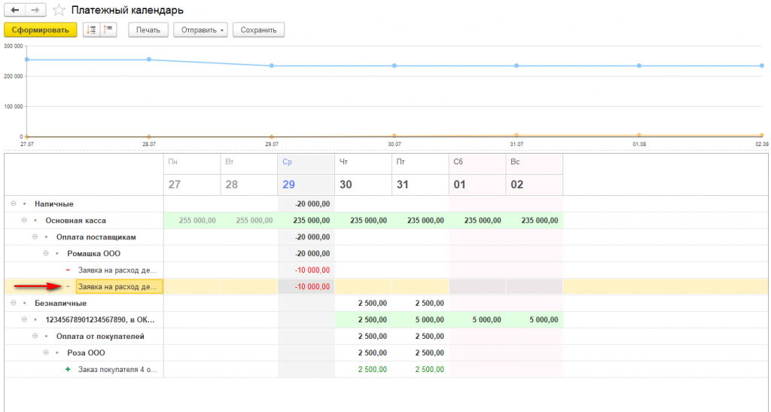
Task: Click the blue chart point at 29.07
Action: coord(271,66)
